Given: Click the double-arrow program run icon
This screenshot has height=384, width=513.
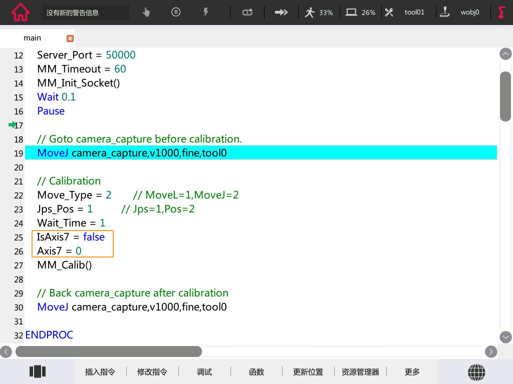Looking at the screenshot, I should click(281, 12).
